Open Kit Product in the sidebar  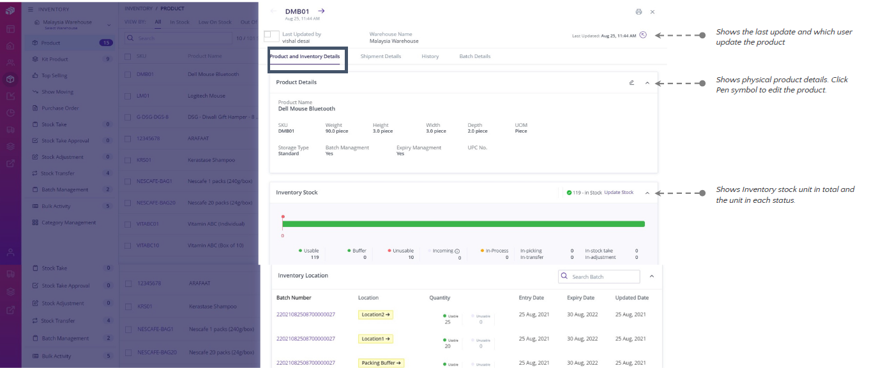[71, 59]
